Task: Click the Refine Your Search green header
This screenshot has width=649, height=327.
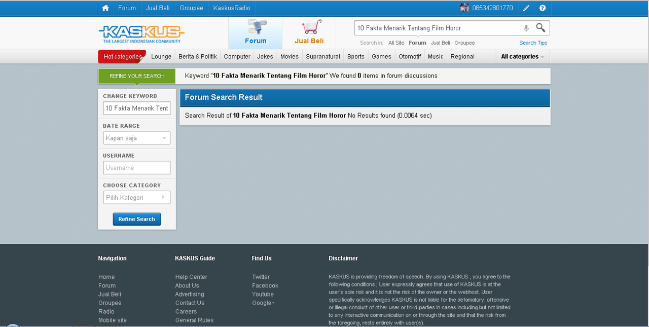Action: [x=137, y=76]
